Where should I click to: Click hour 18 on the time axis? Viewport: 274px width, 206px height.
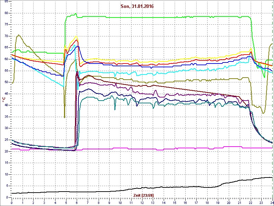pyautogui.click(x=207, y=202)
